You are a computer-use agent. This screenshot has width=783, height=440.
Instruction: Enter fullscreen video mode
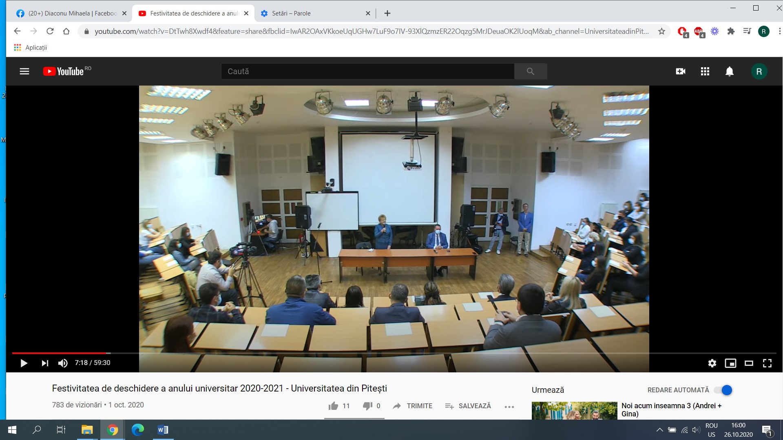click(767, 363)
